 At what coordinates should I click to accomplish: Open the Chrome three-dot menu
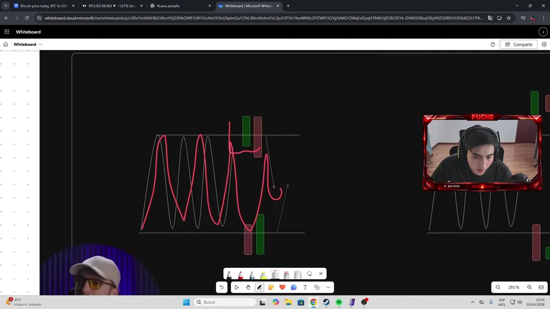pos(544,18)
